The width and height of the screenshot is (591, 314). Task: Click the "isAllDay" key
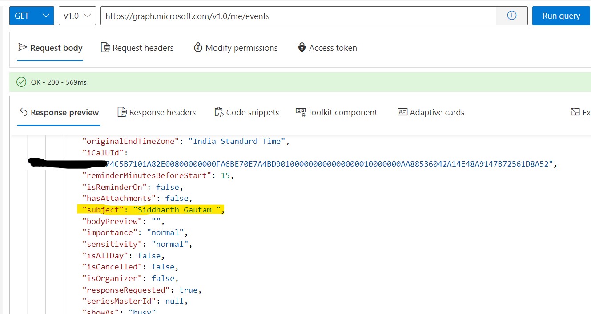tap(105, 256)
